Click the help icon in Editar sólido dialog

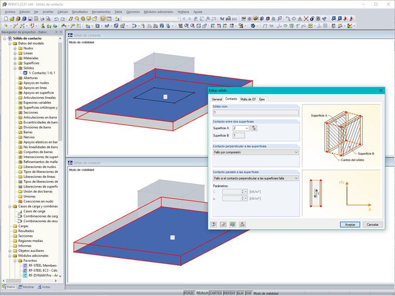click(214, 224)
